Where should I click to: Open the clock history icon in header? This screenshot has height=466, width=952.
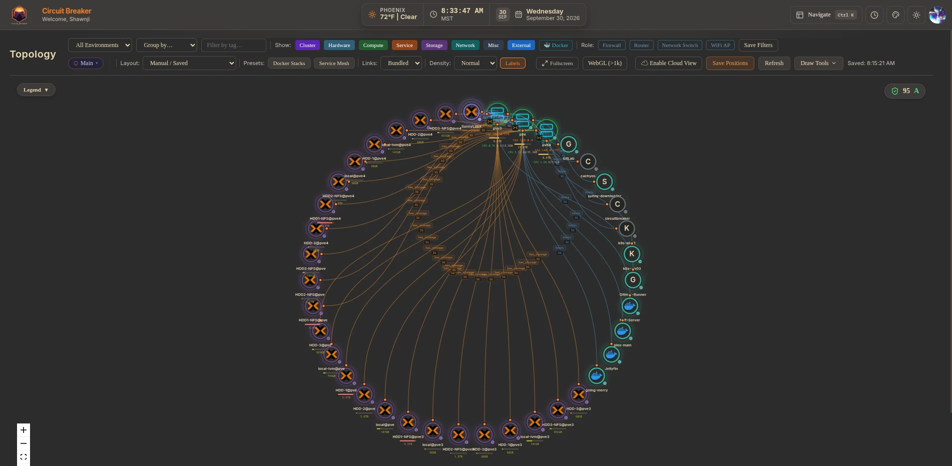[x=874, y=15]
